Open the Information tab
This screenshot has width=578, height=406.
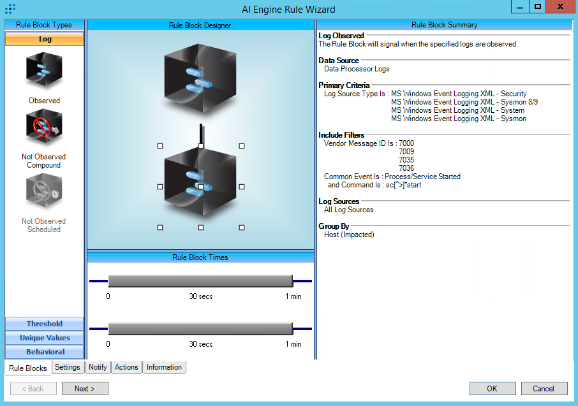[x=164, y=367]
